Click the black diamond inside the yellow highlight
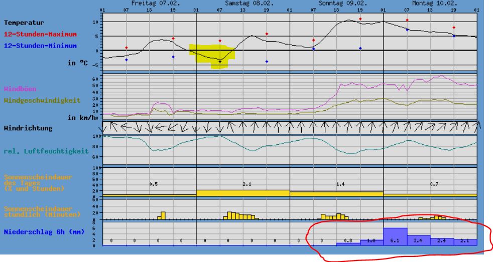Image resolution: width=493 pixels, height=262 pixels. pyautogui.click(x=220, y=61)
